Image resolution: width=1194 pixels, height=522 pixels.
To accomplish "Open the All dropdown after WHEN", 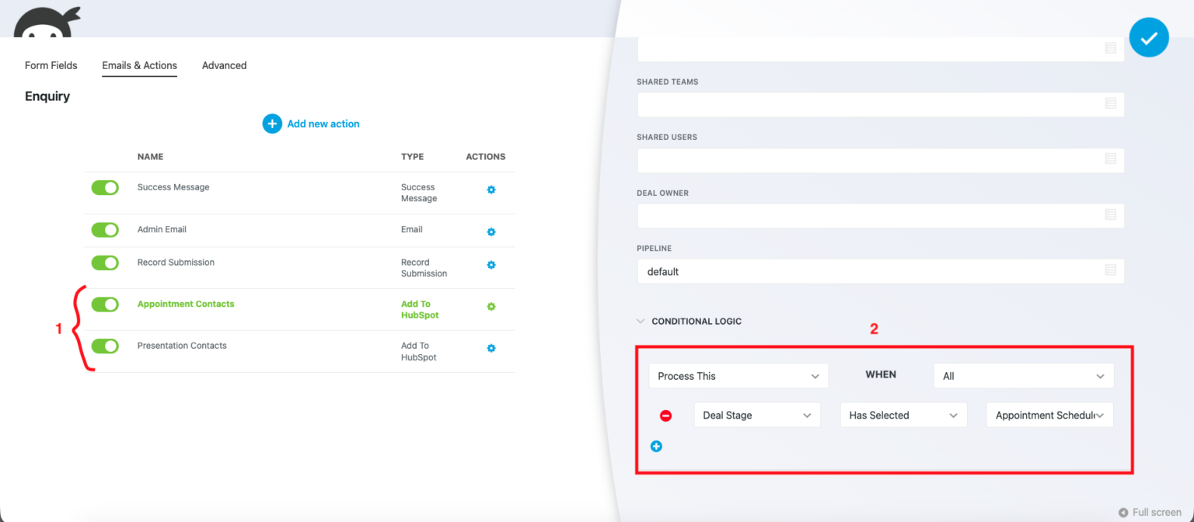I will pyautogui.click(x=1024, y=376).
